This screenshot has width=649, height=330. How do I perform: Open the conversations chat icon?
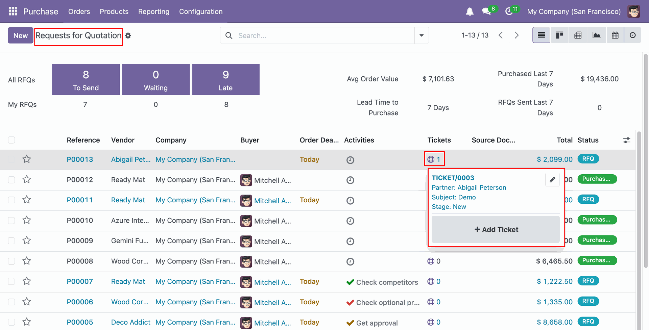pos(486,11)
